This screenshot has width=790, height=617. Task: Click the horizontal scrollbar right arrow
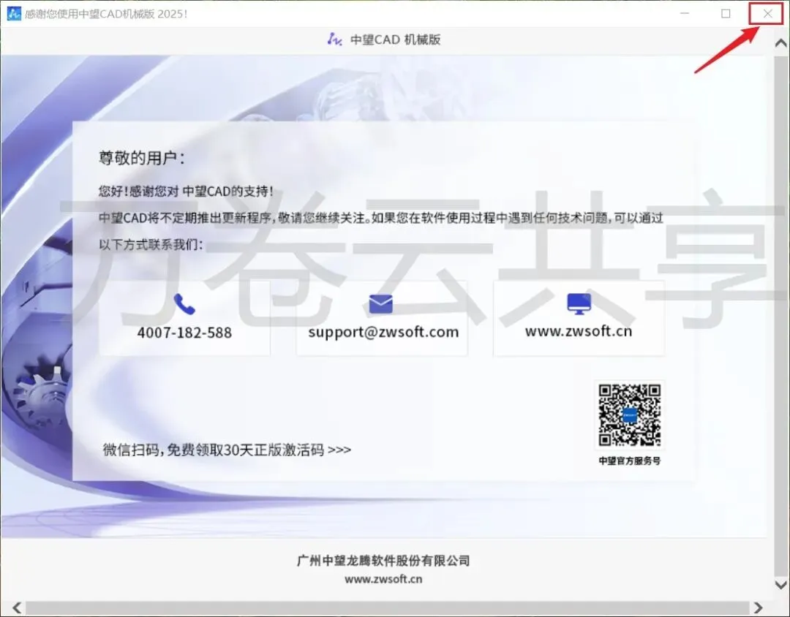point(759,607)
